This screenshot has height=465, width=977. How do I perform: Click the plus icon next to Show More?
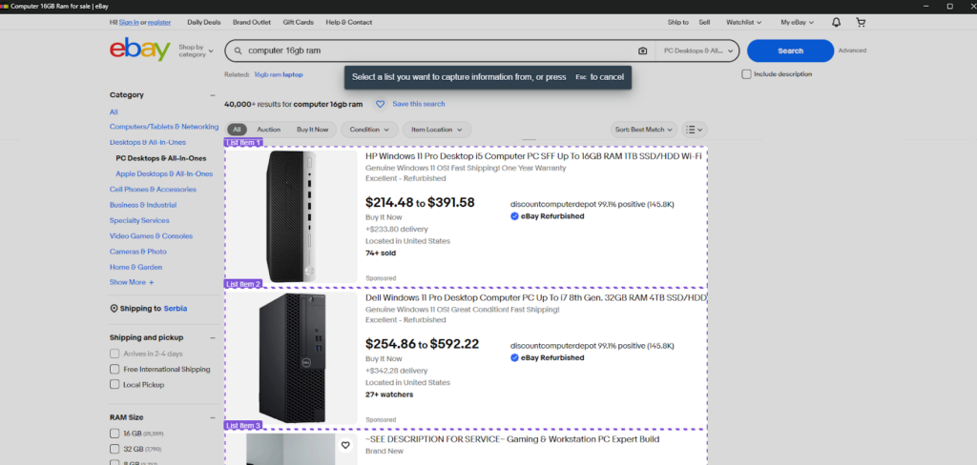pos(151,283)
